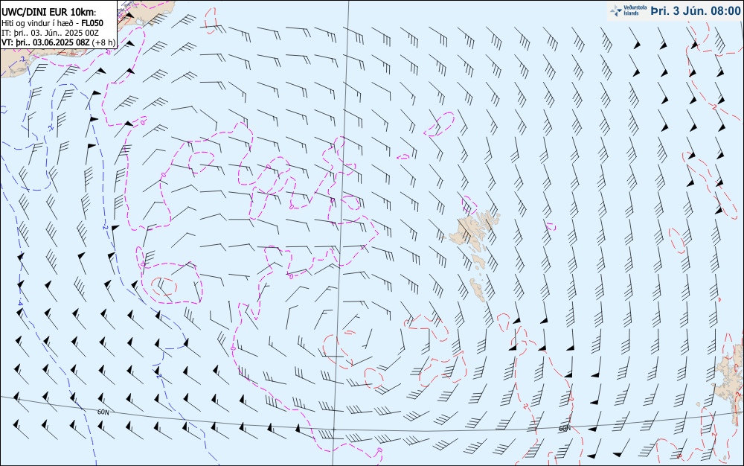The width and height of the screenshot is (744, 466).
Task: Select the 'UWC/DINI EUR 10km:' title
Action: tap(49, 13)
